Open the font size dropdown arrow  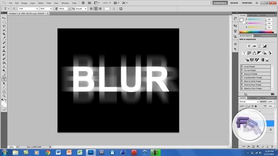[x=69, y=9]
